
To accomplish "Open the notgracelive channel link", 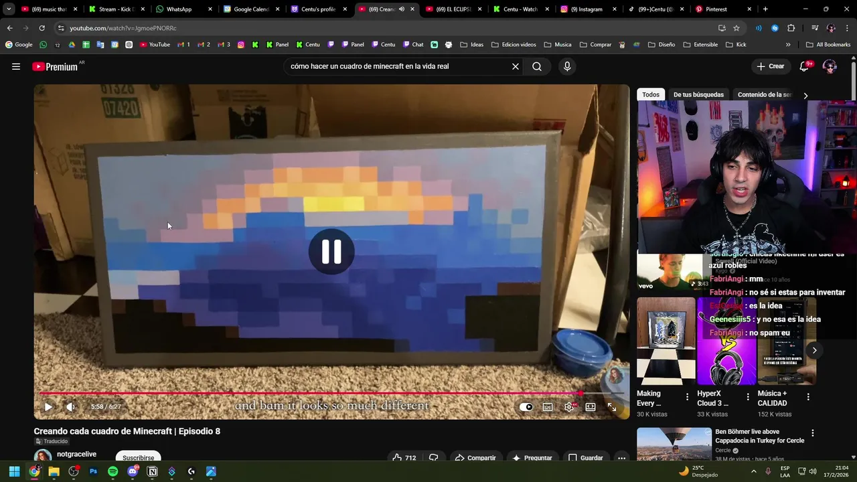I will [76, 454].
